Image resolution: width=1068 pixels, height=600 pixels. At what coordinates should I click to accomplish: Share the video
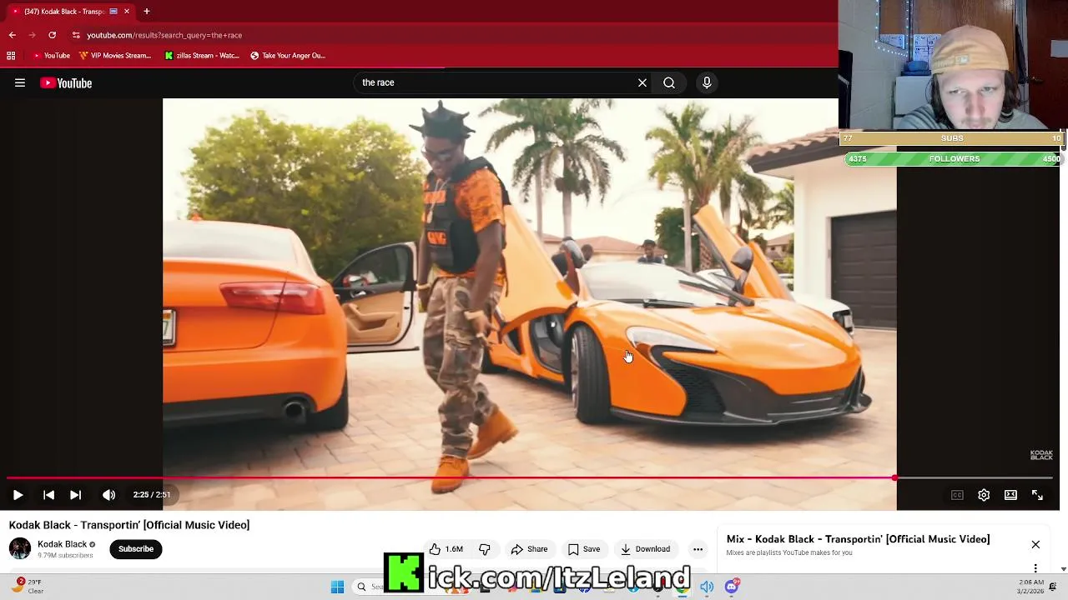click(x=529, y=549)
